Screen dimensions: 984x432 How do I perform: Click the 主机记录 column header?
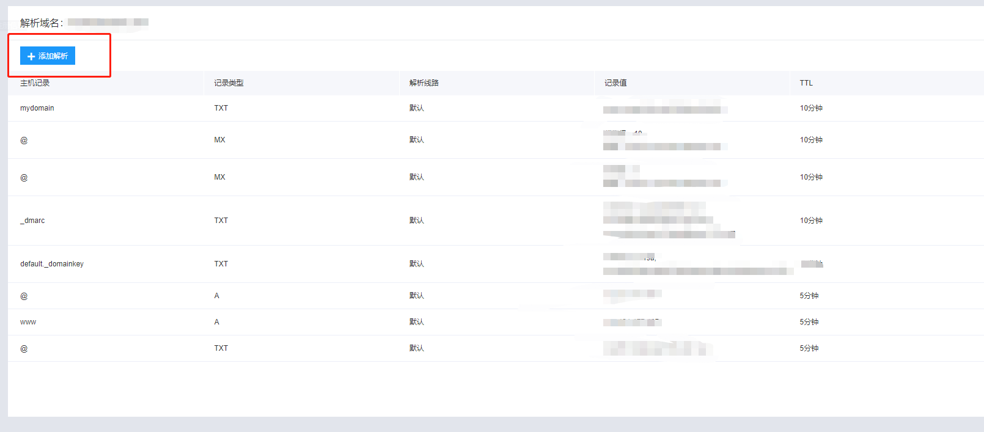pos(35,83)
